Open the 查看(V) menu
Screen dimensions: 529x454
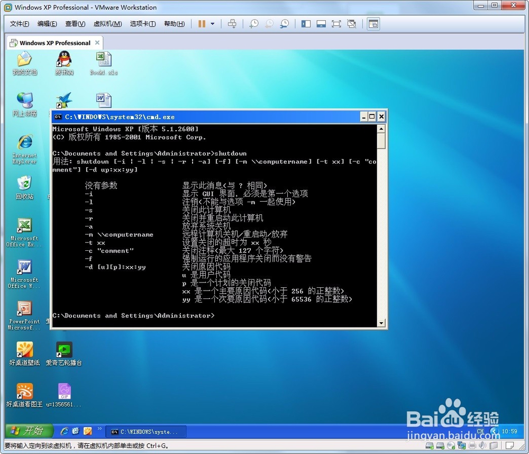[x=75, y=24]
